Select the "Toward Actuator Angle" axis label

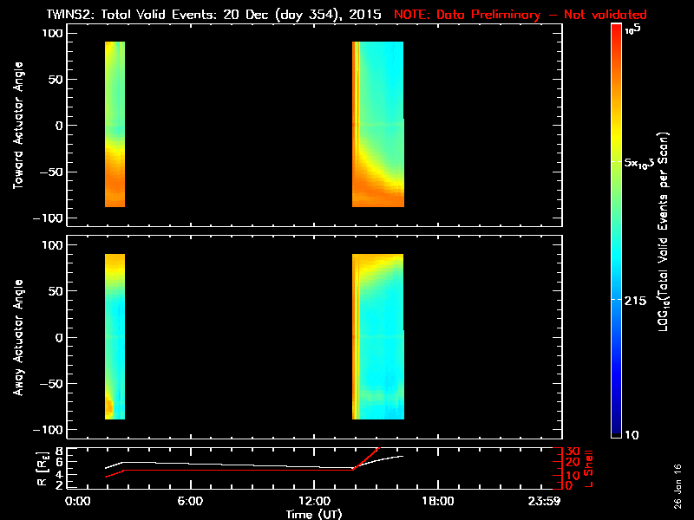click(18, 125)
